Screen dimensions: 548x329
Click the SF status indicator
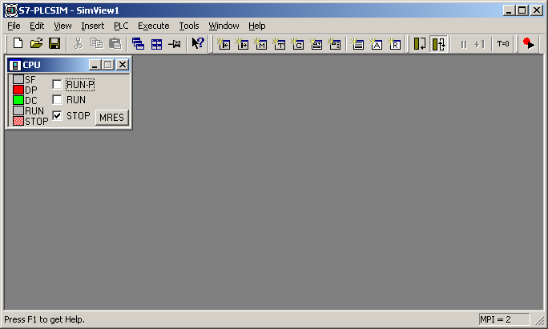tap(18, 79)
